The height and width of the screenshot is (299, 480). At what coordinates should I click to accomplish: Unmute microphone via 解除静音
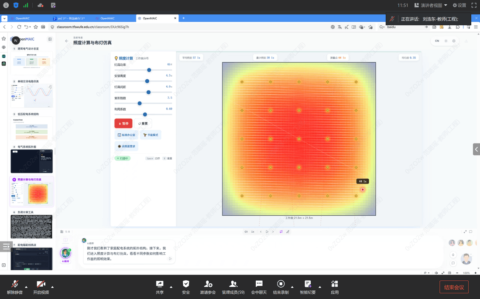coord(15,287)
